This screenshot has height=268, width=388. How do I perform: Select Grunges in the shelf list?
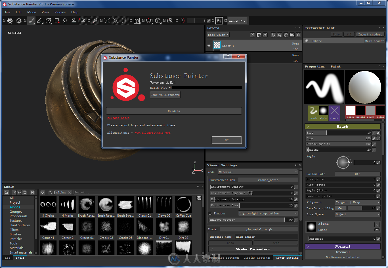click(16, 212)
